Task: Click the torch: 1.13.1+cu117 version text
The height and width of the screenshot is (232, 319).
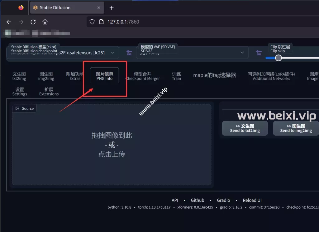Action: coord(154,207)
